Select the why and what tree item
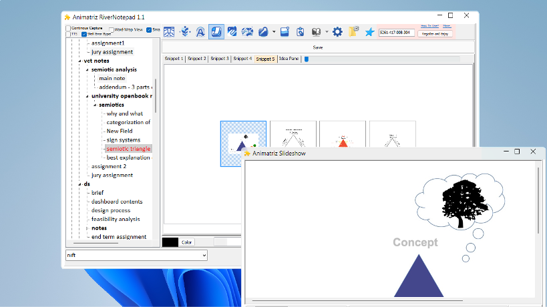The height and width of the screenshot is (307, 547). 124,113
